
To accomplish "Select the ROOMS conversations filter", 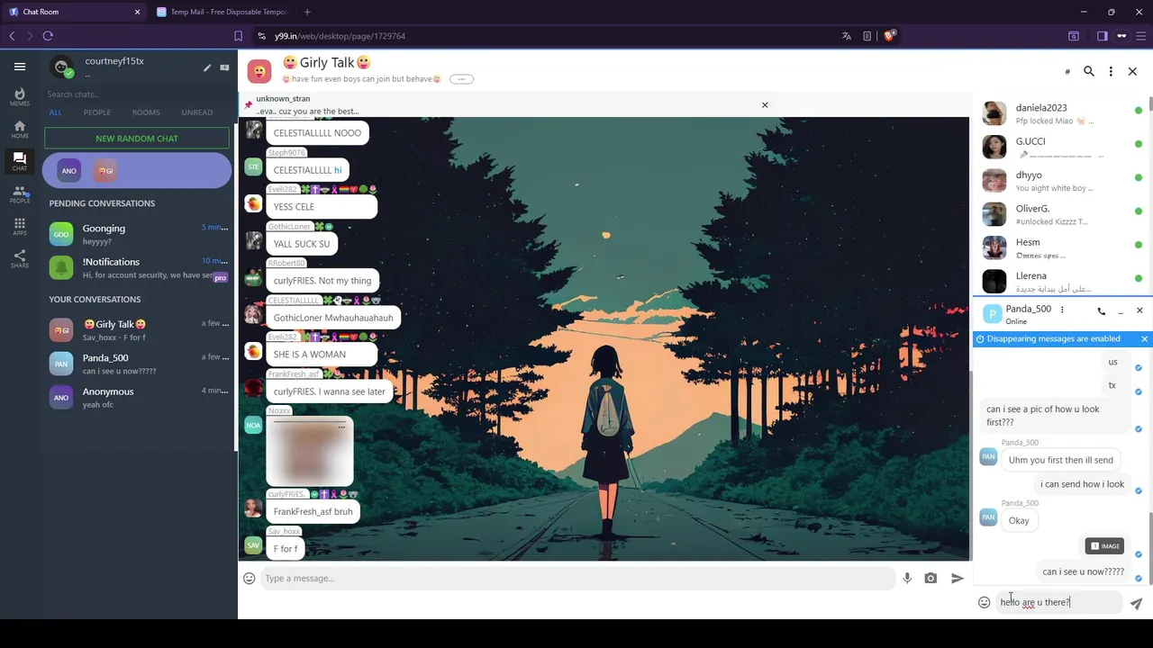I will (x=146, y=112).
